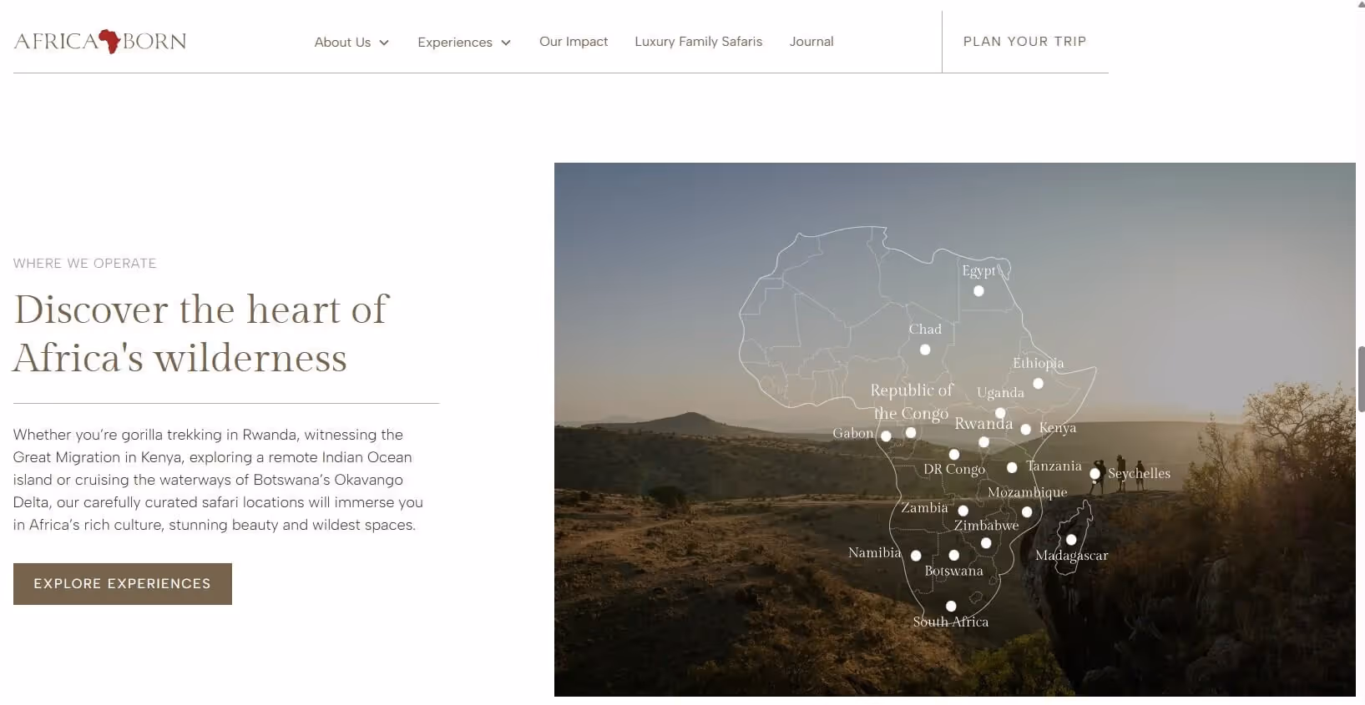Select the Botswana map marker
This screenshot has height=705, width=1365.
pyautogui.click(x=954, y=555)
